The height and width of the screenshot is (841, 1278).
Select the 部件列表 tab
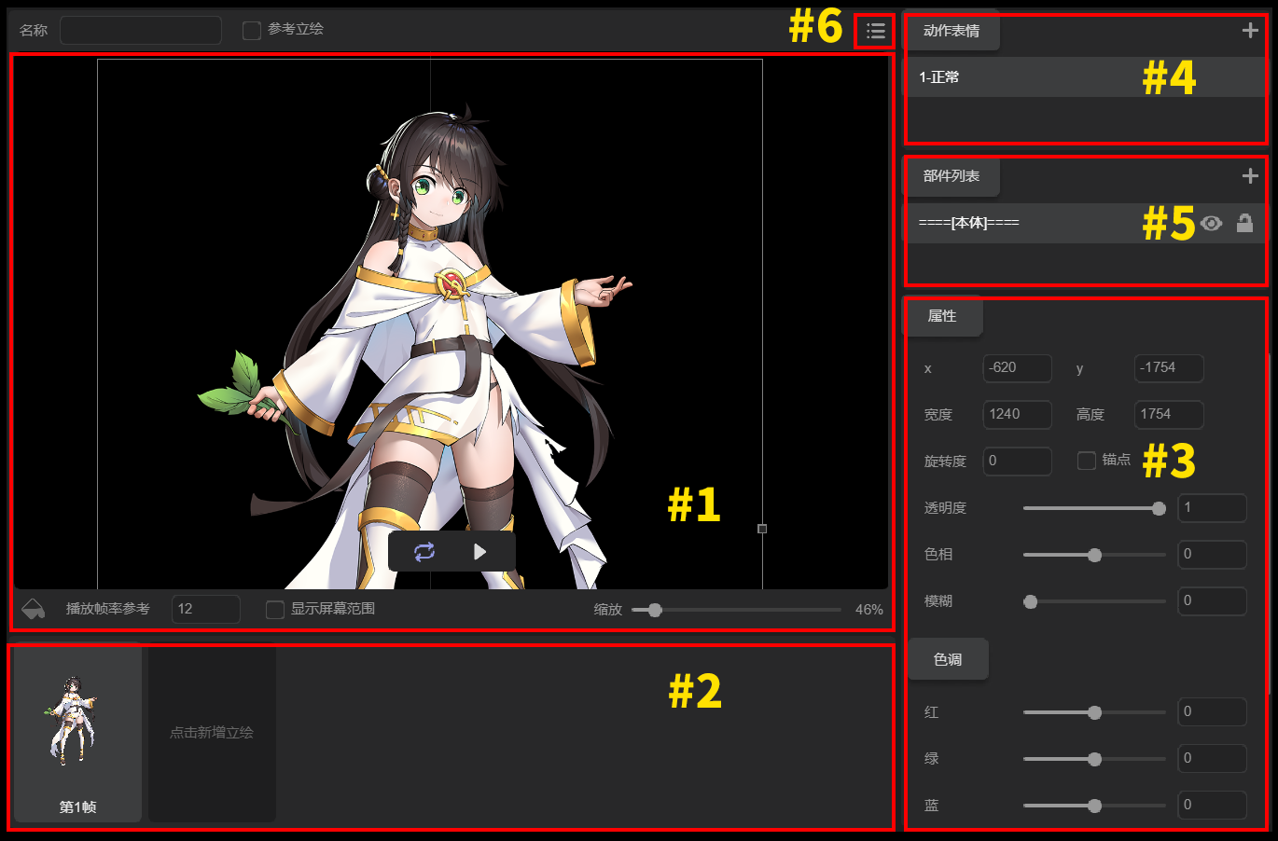coord(952,176)
